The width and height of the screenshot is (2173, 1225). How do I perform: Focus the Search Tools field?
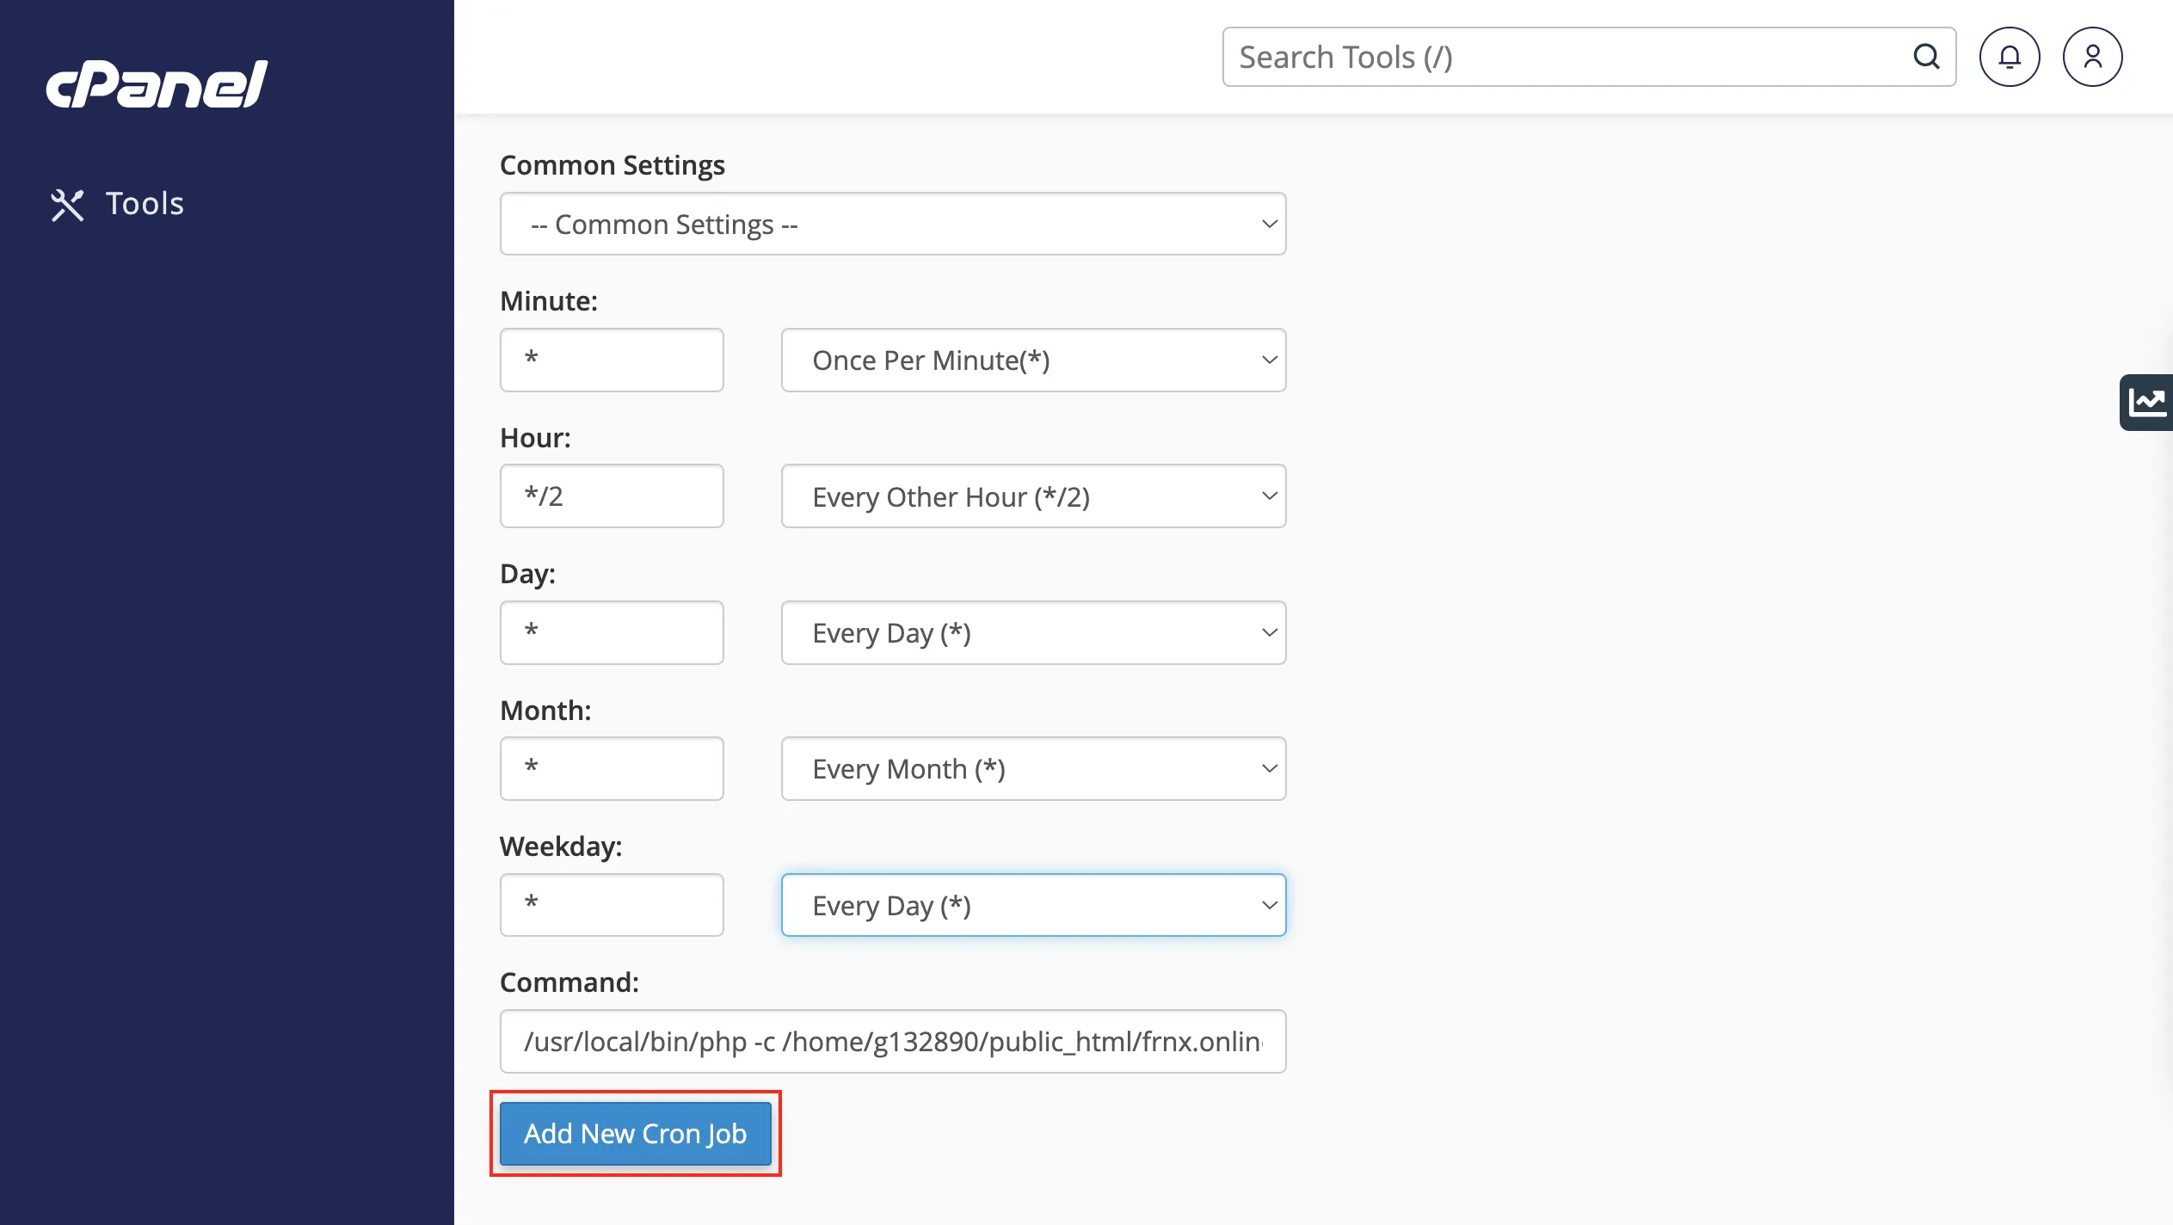click(x=1588, y=57)
